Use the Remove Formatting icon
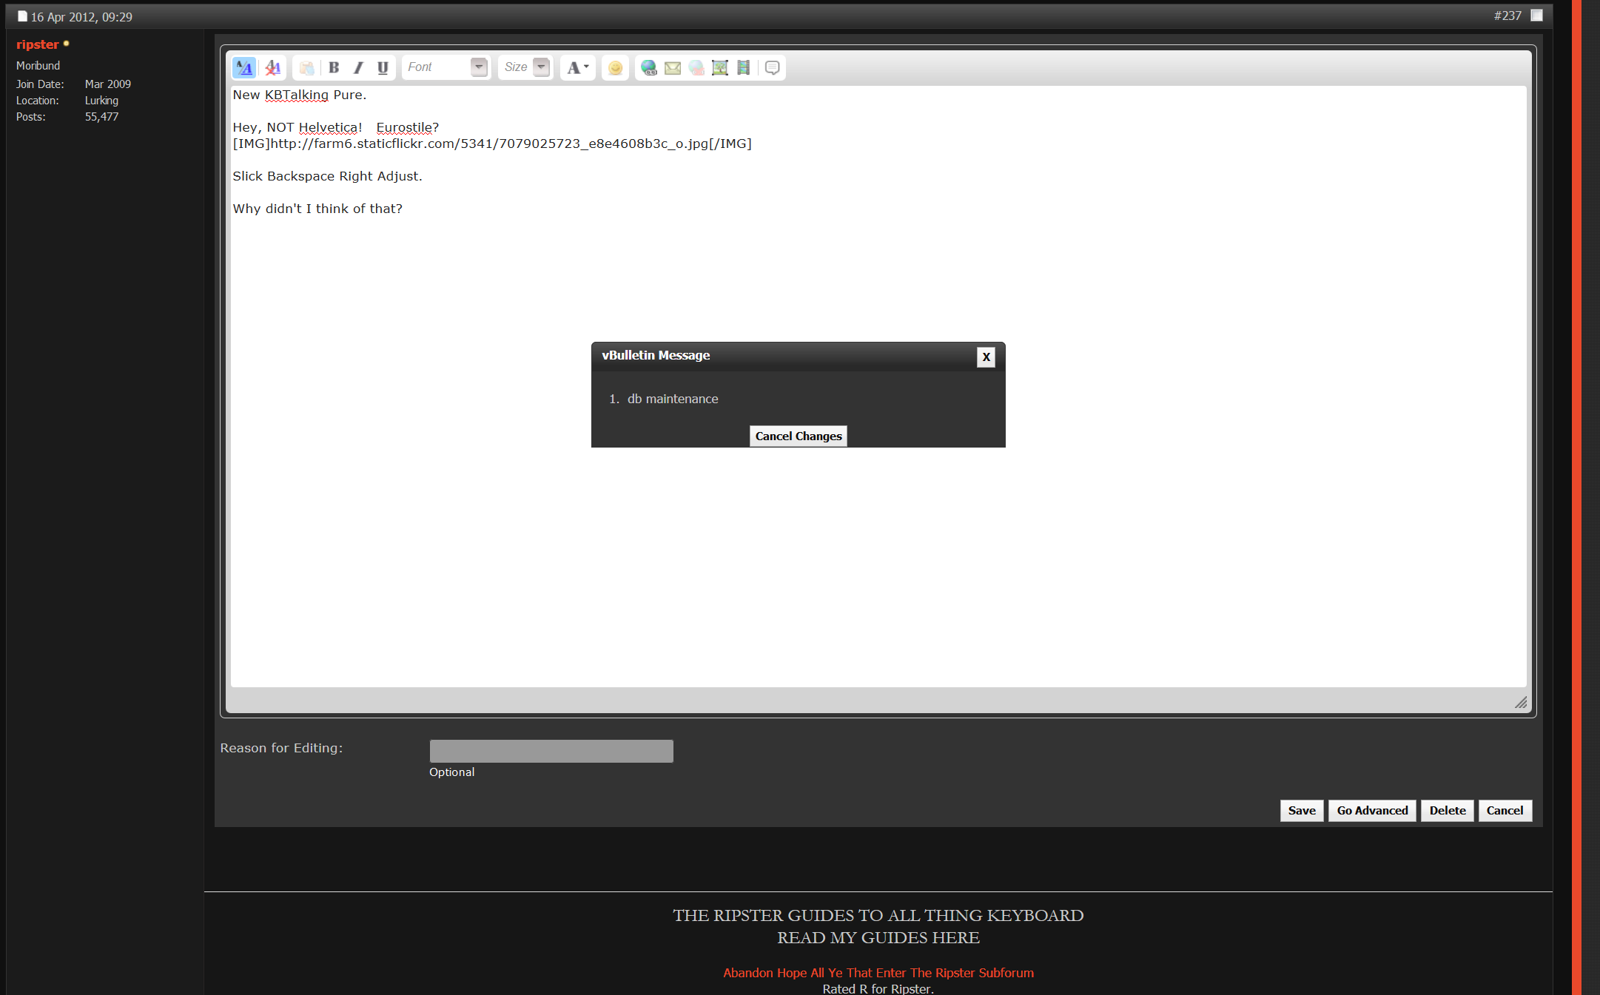This screenshot has height=995, width=1600. point(272,67)
